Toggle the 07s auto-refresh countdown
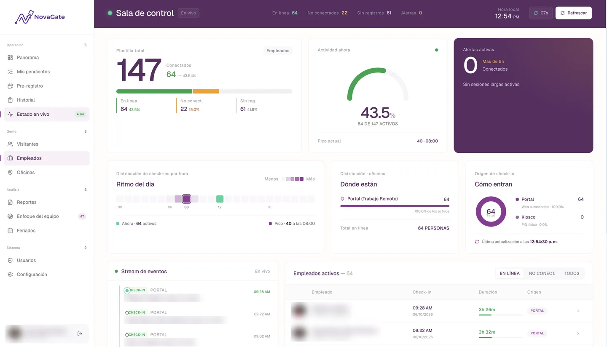 point(540,13)
